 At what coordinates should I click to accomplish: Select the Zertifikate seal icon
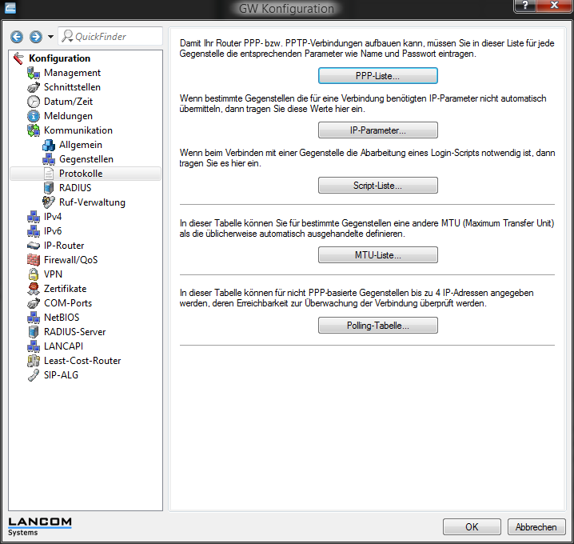(x=33, y=289)
